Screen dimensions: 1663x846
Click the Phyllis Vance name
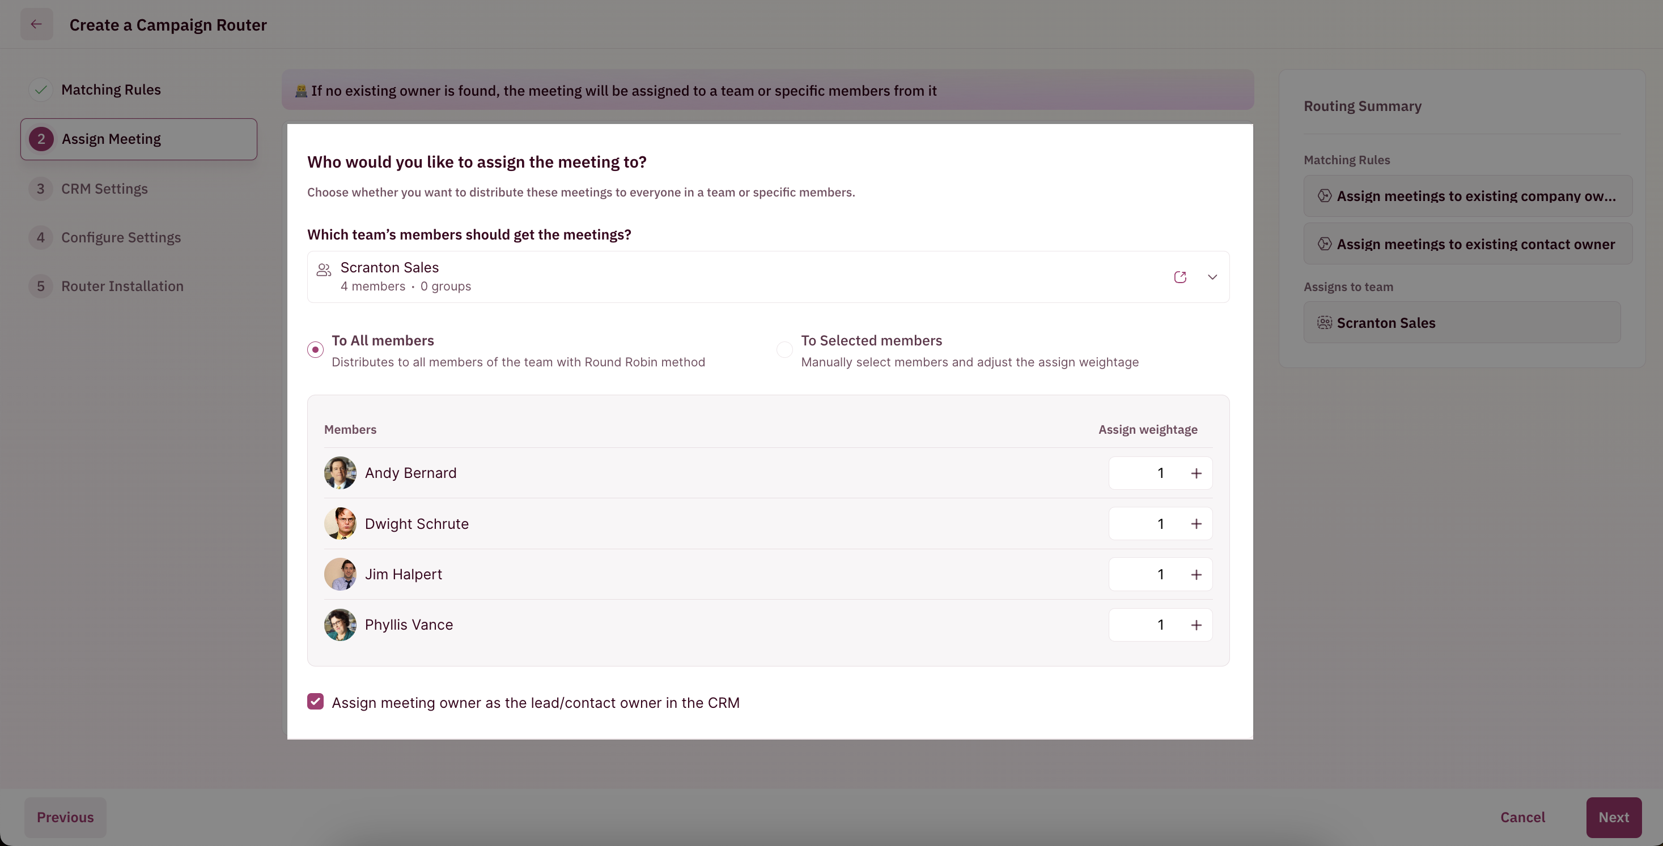(x=409, y=625)
